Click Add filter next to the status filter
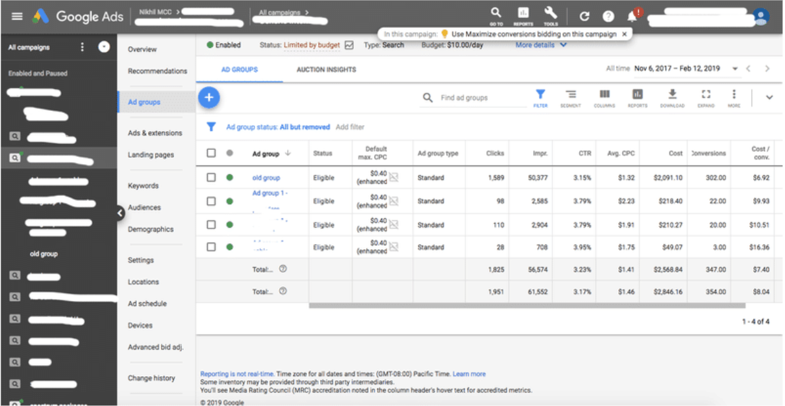Screen dimensions: 785x406 tap(350, 127)
